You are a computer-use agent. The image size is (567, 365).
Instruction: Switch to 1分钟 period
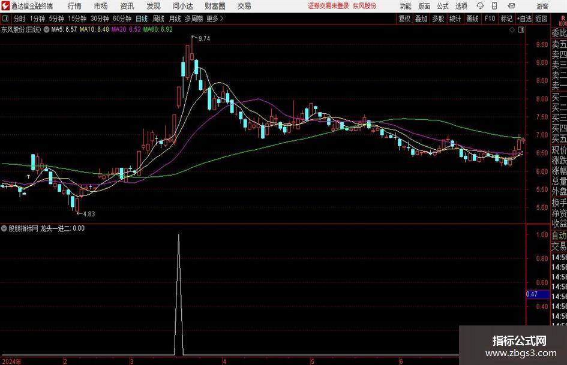click(x=37, y=19)
